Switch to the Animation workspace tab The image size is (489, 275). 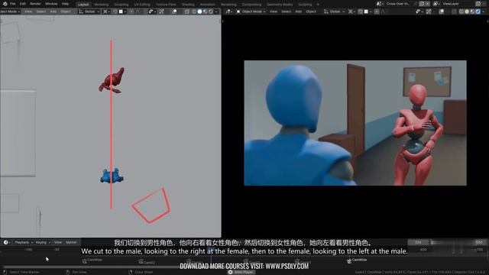pos(207,5)
